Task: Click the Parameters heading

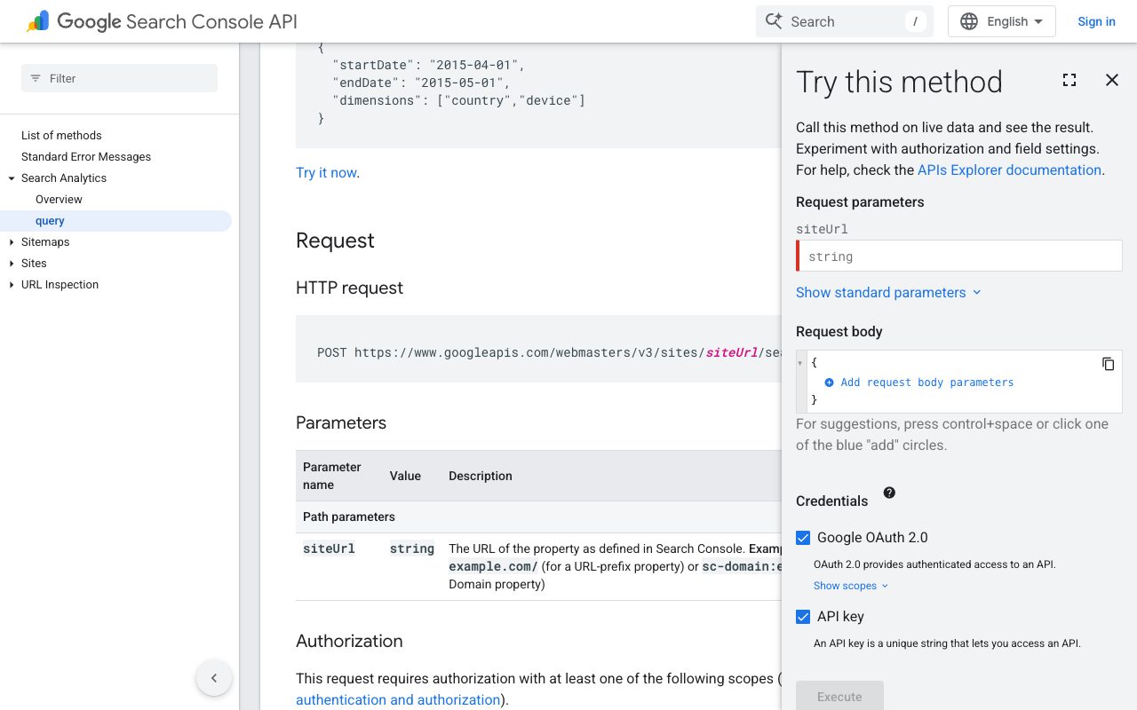Action: (341, 423)
